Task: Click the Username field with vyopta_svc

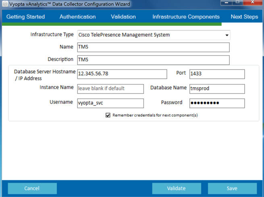Action: tap(110, 103)
